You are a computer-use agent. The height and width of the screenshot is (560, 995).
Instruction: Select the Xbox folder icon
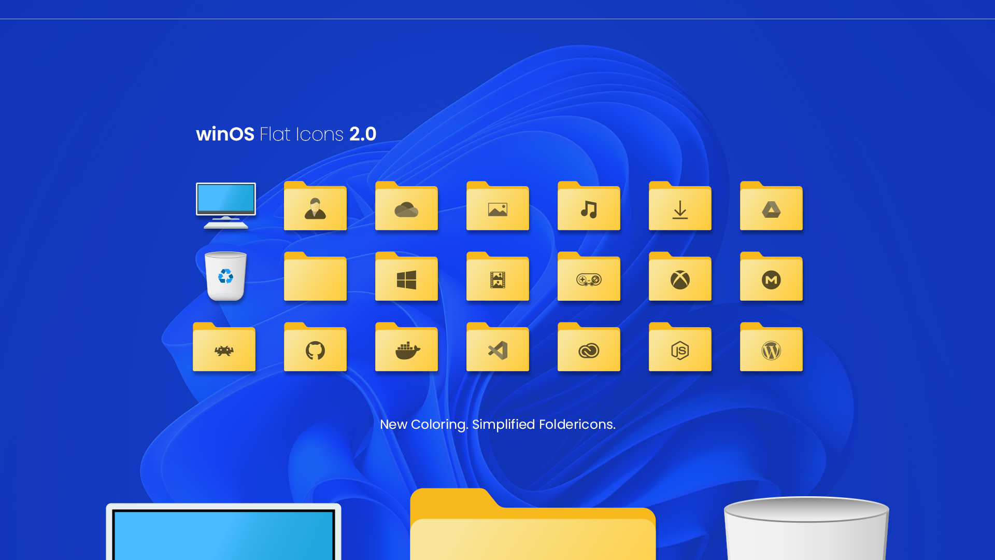[680, 277]
